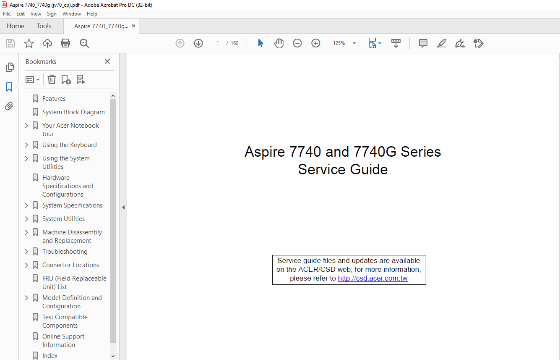560x360 pixels.
Task: Expand Troubleshooting bookmark
Action: tap(26, 252)
